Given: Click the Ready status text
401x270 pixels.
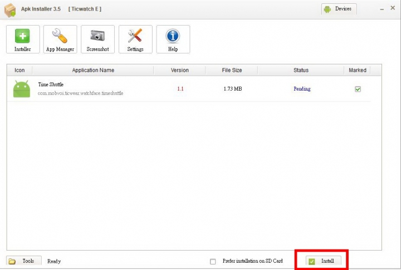Looking at the screenshot, I should (54, 261).
